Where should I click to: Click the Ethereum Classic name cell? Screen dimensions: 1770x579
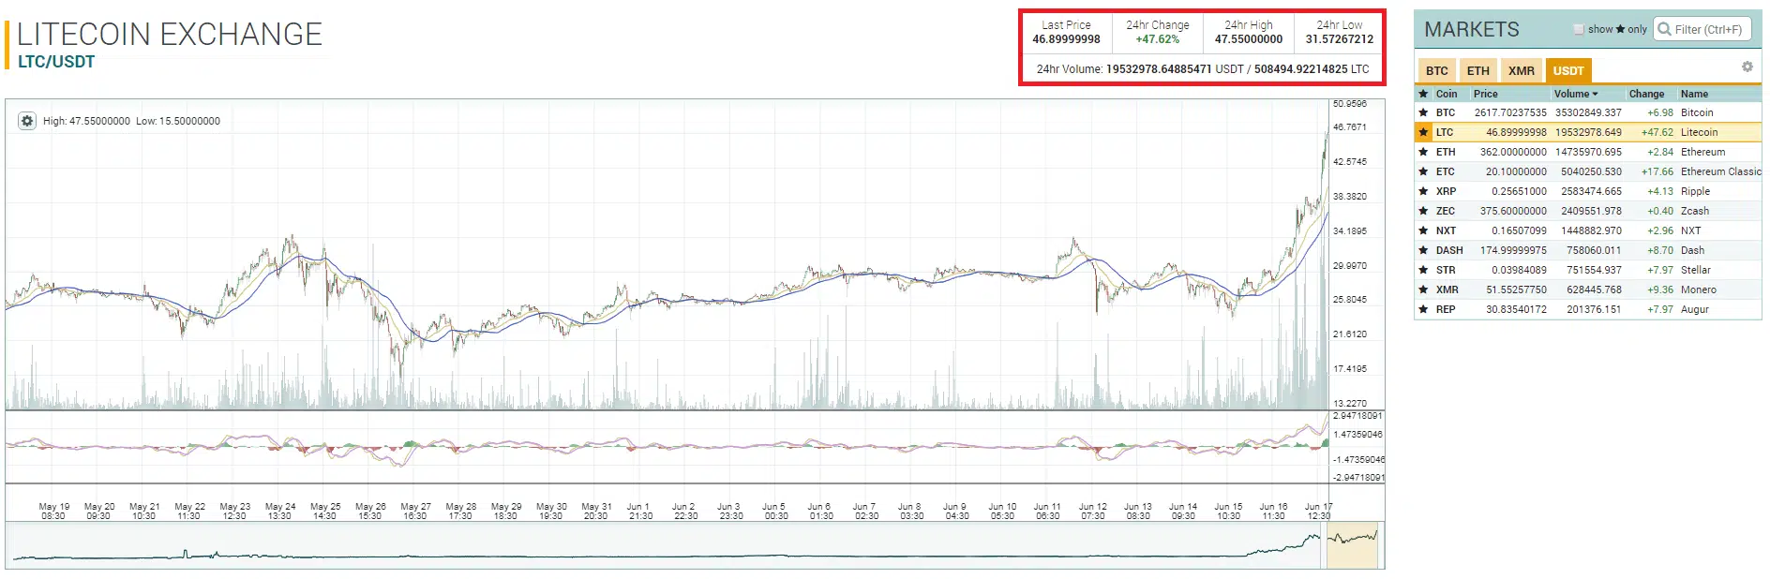pos(1720,171)
